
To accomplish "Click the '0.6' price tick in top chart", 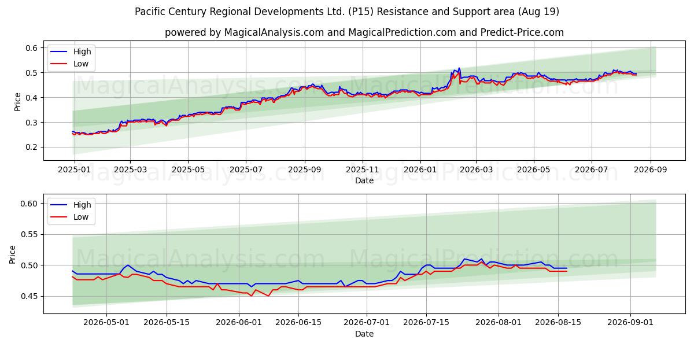I will coord(32,47).
